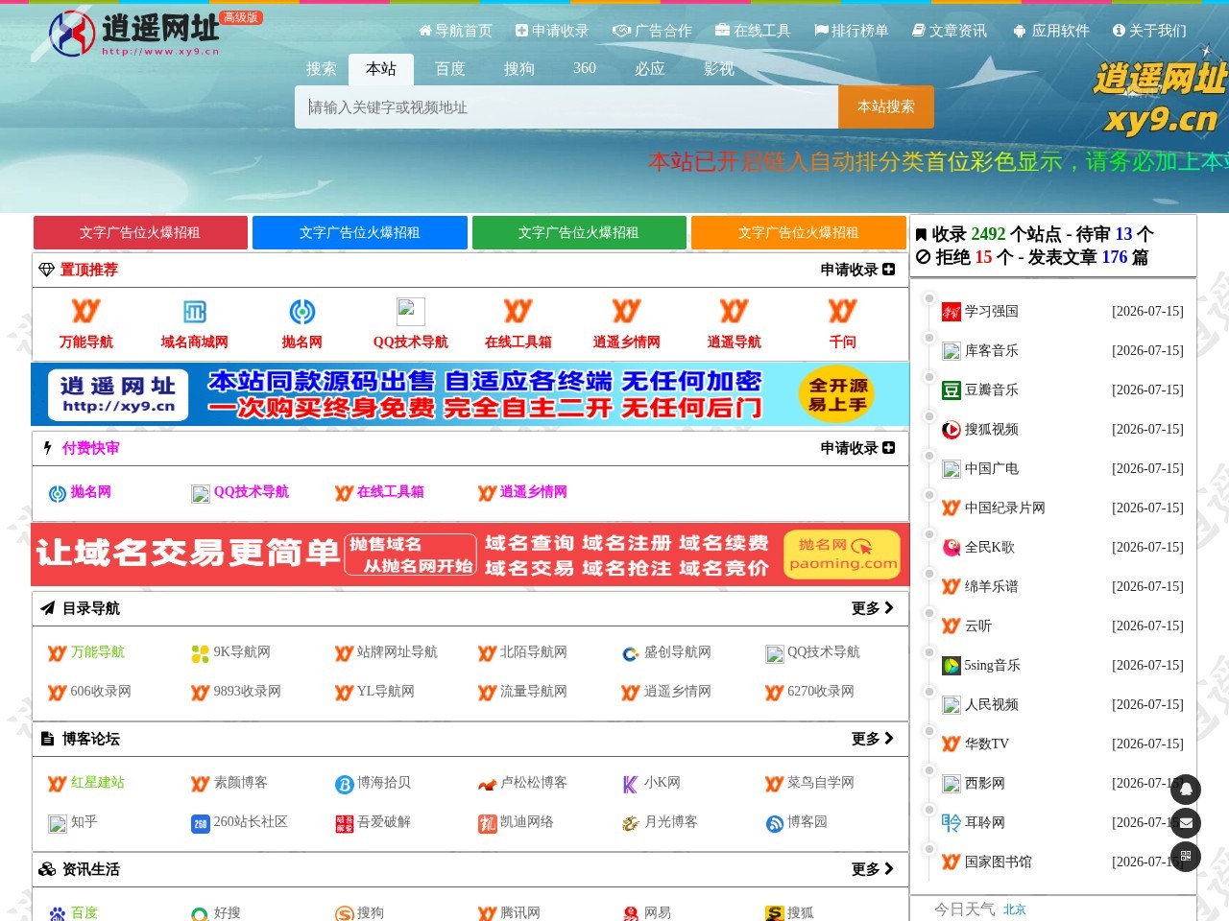Click the 9K导航网 clover icon
The image size is (1229, 921).
pyautogui.click(x=200, y=653)
